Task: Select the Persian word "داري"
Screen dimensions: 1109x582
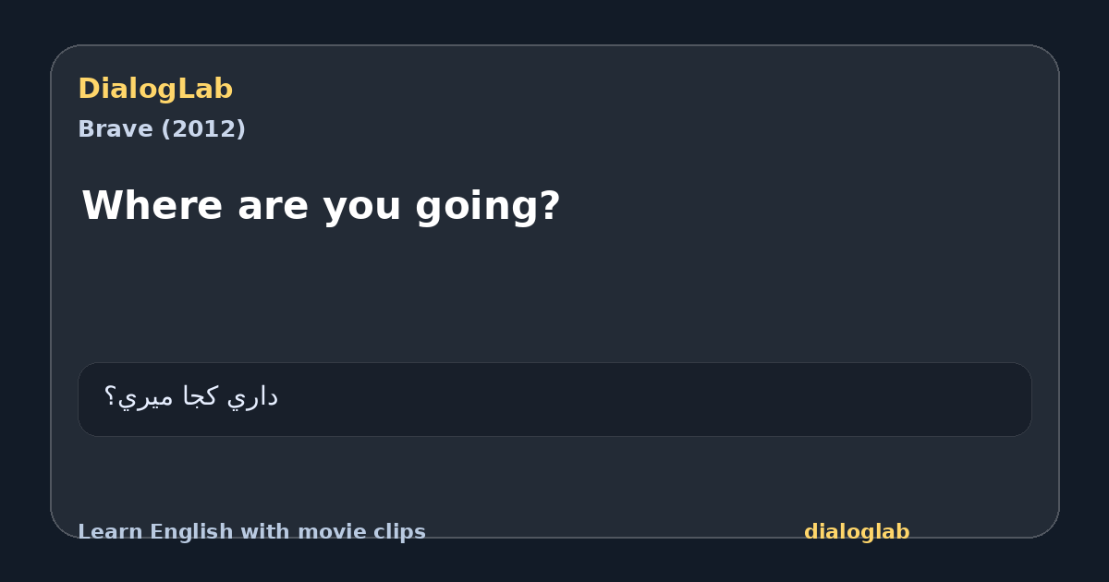Action: (253, 397)
